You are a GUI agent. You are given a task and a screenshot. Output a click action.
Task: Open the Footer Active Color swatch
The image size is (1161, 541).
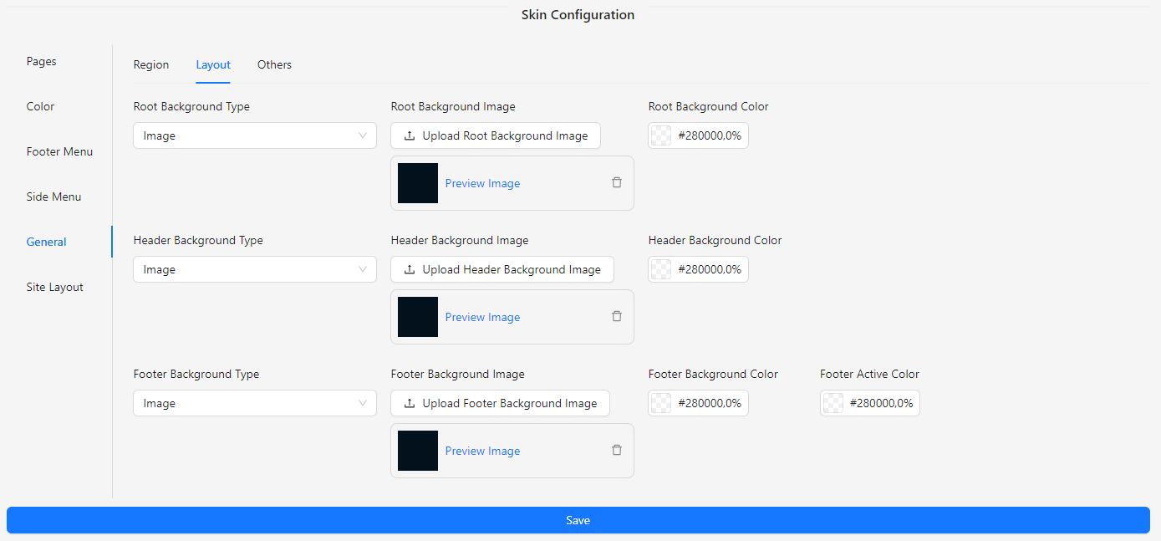point(833,404)
